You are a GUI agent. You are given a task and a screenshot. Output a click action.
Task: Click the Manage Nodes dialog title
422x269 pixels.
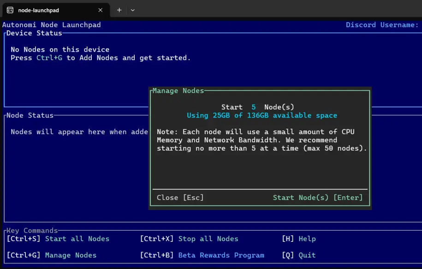click(178, 91)
